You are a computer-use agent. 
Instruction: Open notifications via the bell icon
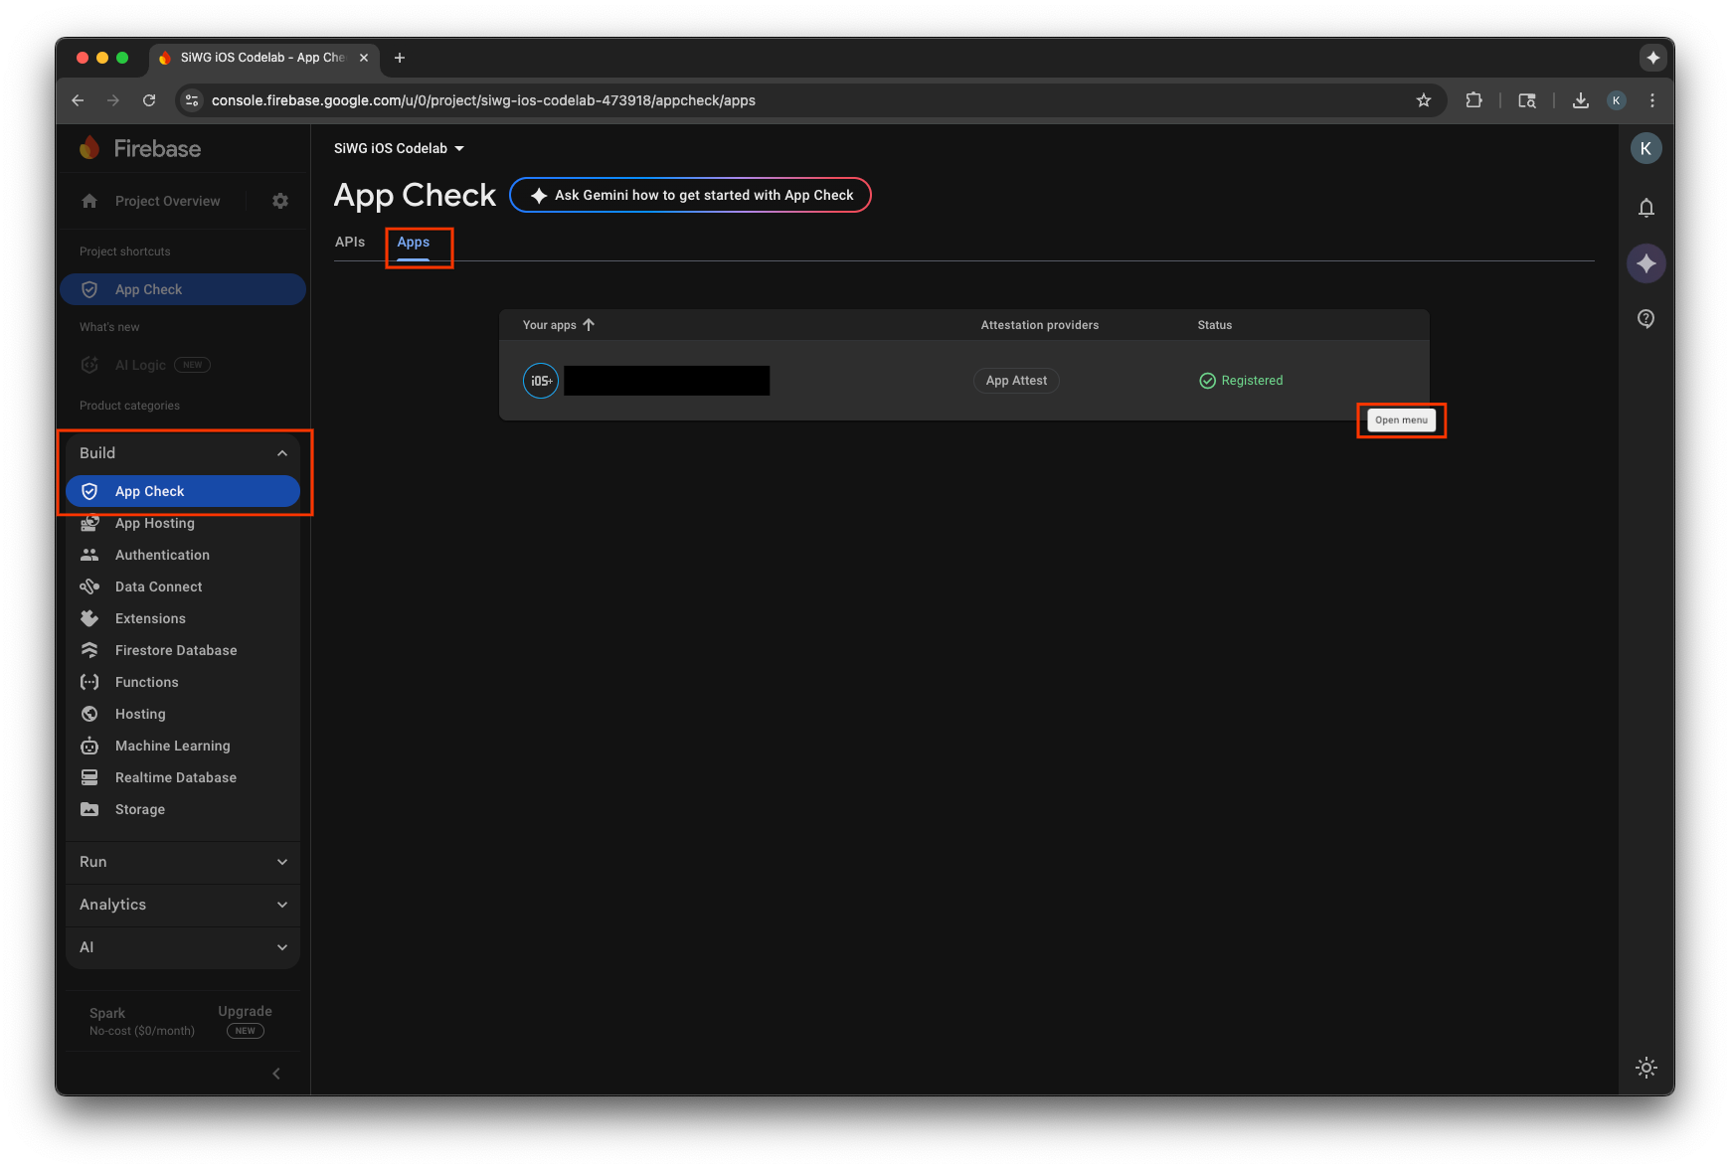[x=1646, y=208]
